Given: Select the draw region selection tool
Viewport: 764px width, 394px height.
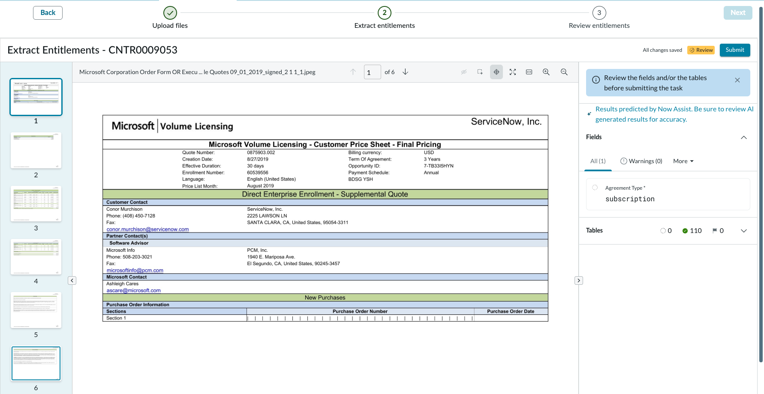Looking at the screenshot, I should (480, 72).
